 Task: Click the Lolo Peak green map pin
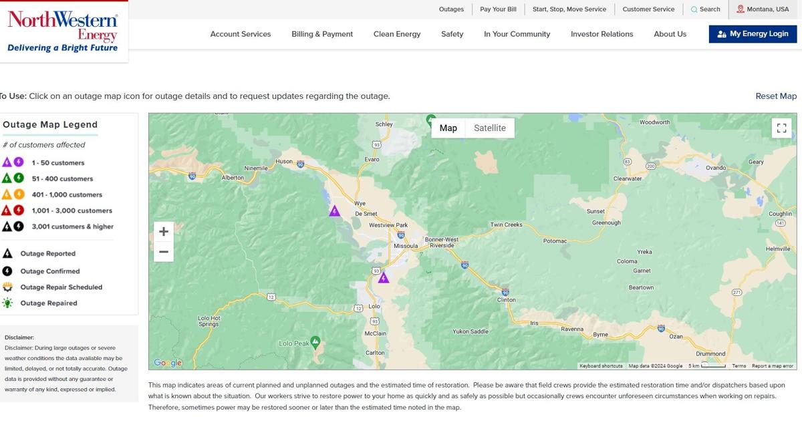pyautogui.click(x=315, y=342)
